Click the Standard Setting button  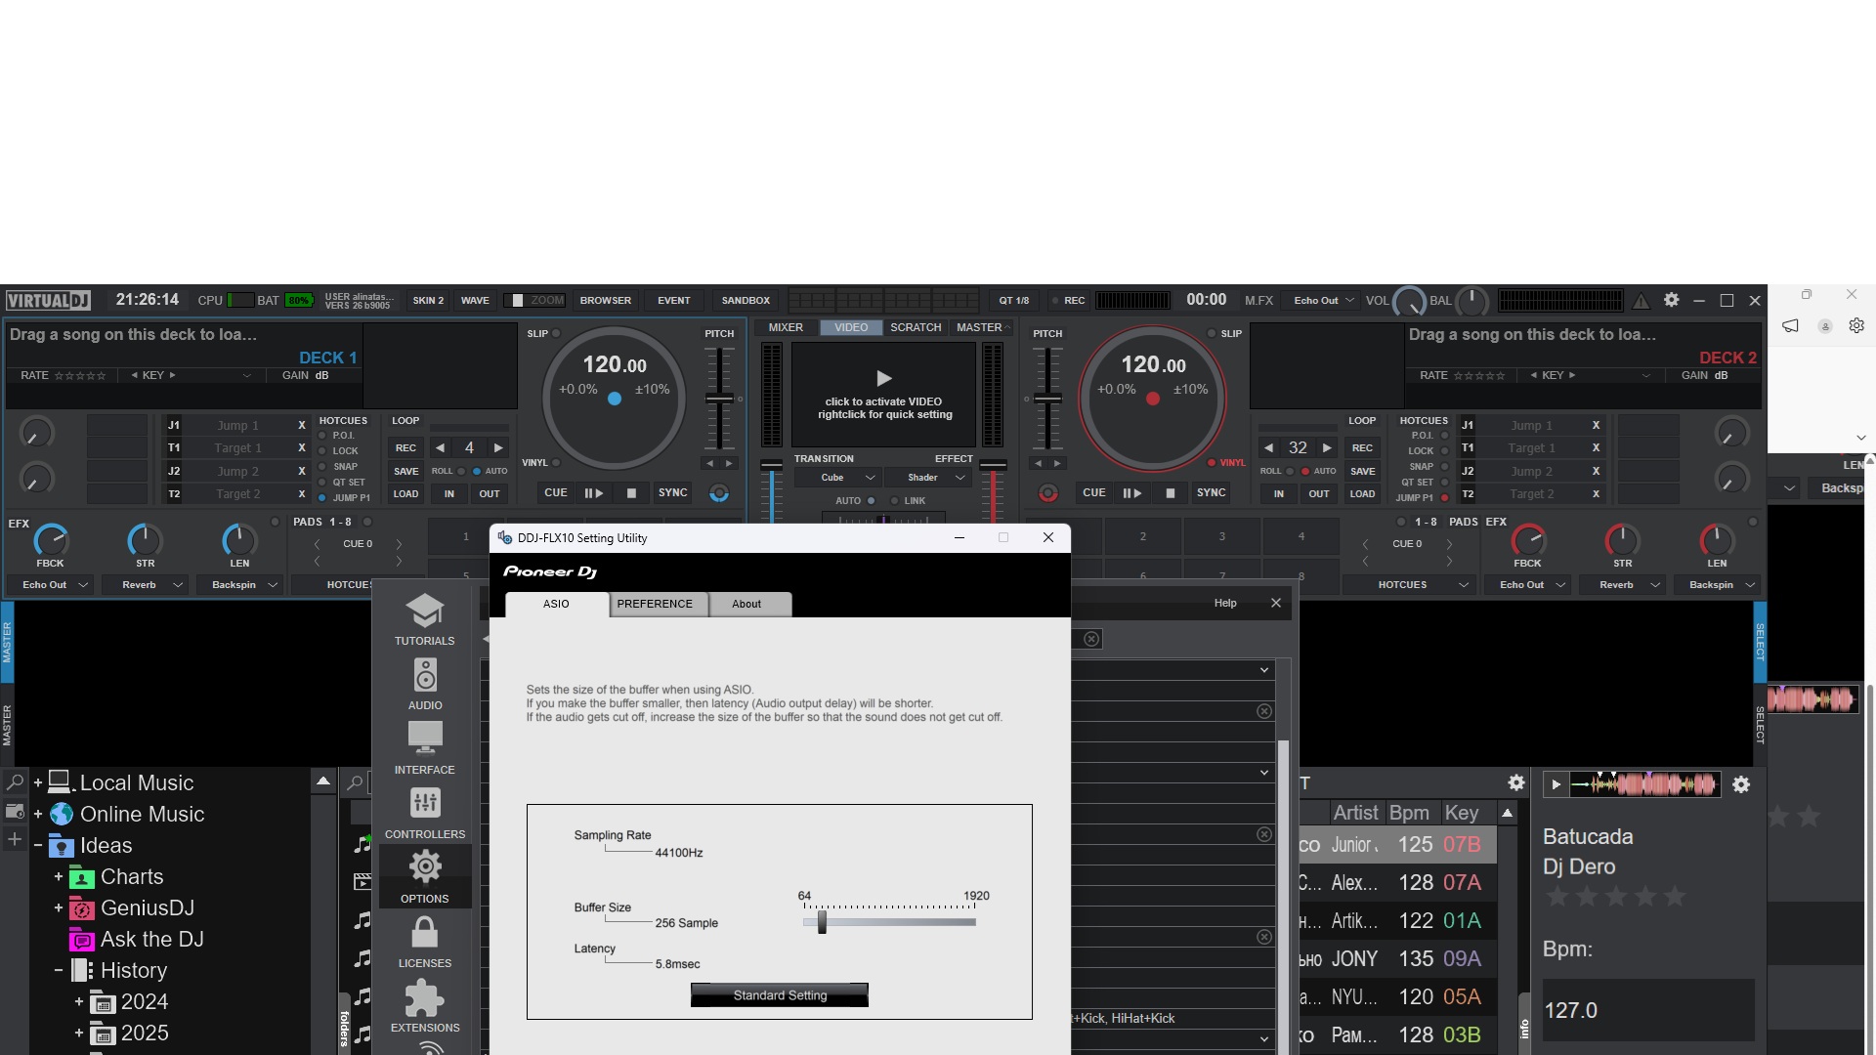pos(779,995)
